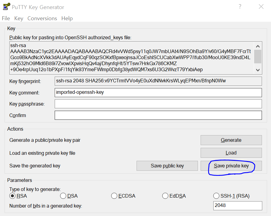Click the public key scrollbar down arrow
The image size is (271, 216).
coord(258,70)
